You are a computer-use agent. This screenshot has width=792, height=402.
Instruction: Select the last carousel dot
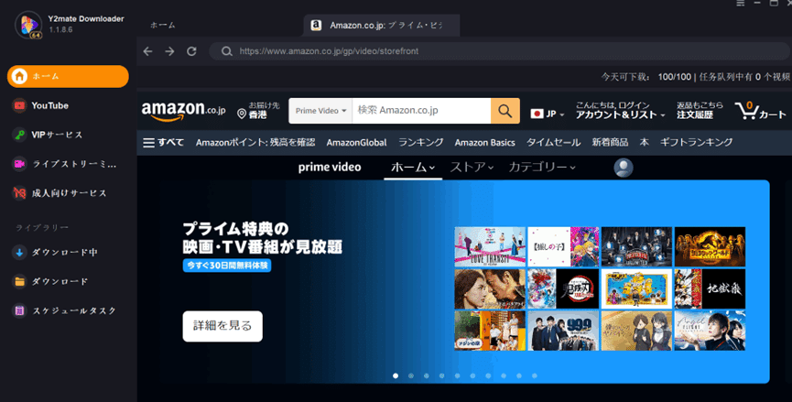click(535, 375)
